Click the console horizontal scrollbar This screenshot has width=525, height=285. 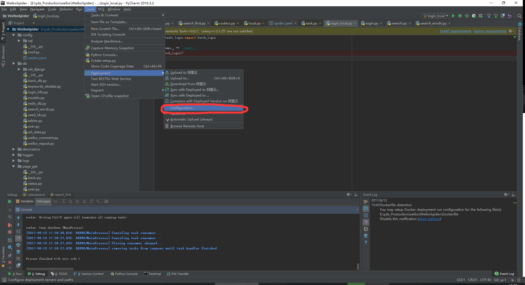(x=50, y=269)
